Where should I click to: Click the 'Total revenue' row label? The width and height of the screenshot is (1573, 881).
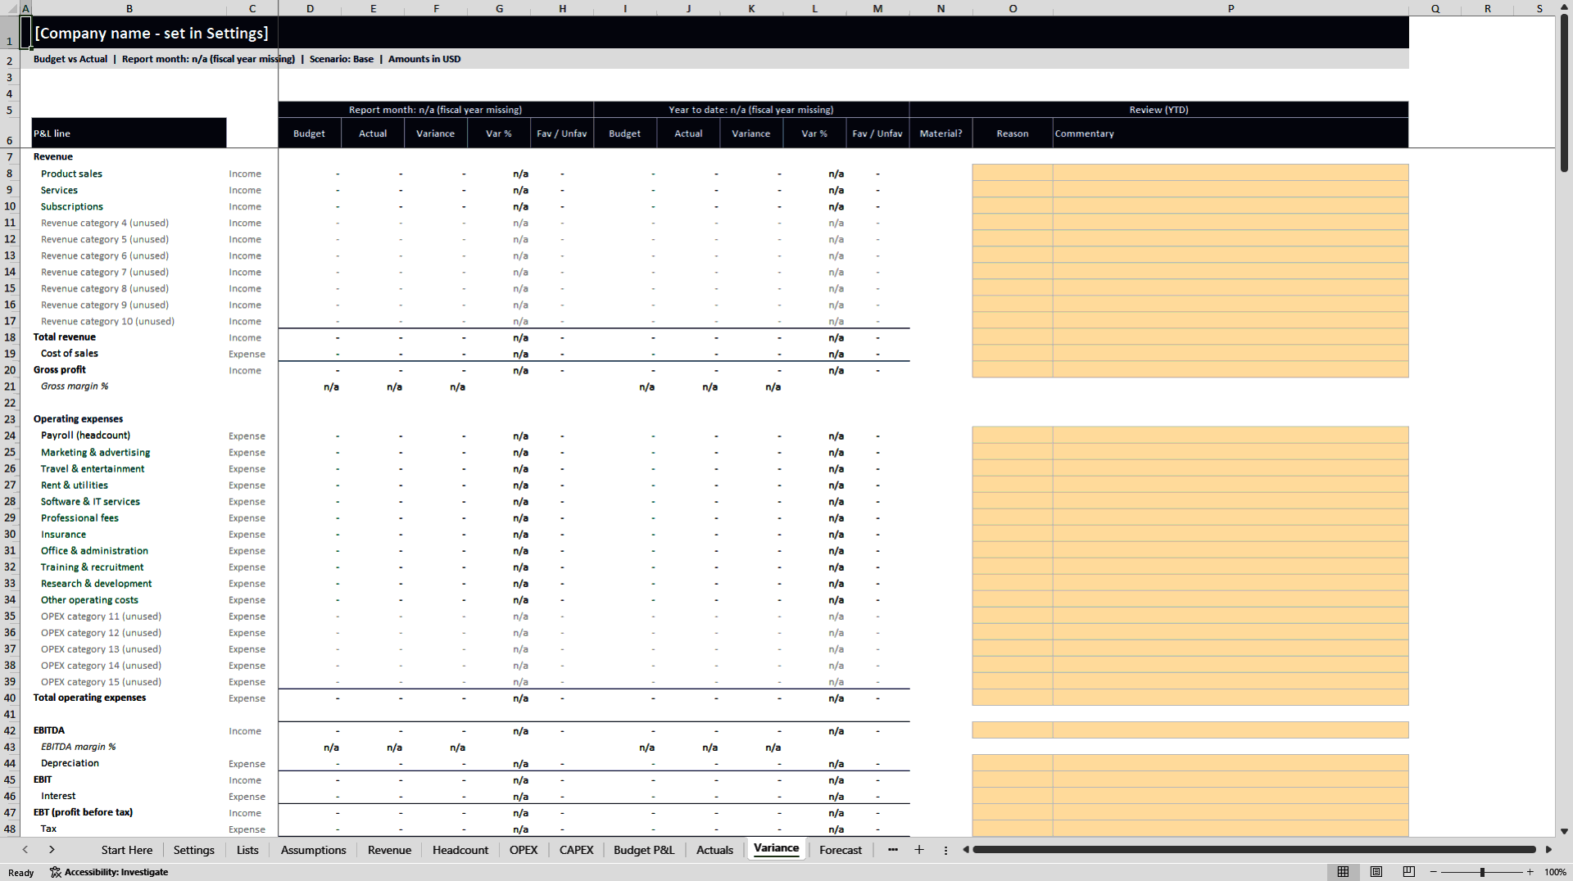pyautogui.click(x=65, y=337)
